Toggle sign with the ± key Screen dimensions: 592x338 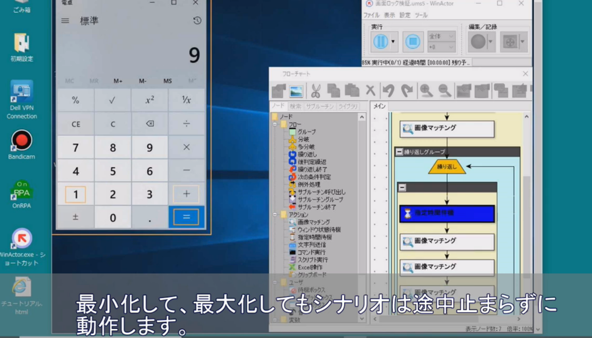pyautogui.click(x=76, y=217)
